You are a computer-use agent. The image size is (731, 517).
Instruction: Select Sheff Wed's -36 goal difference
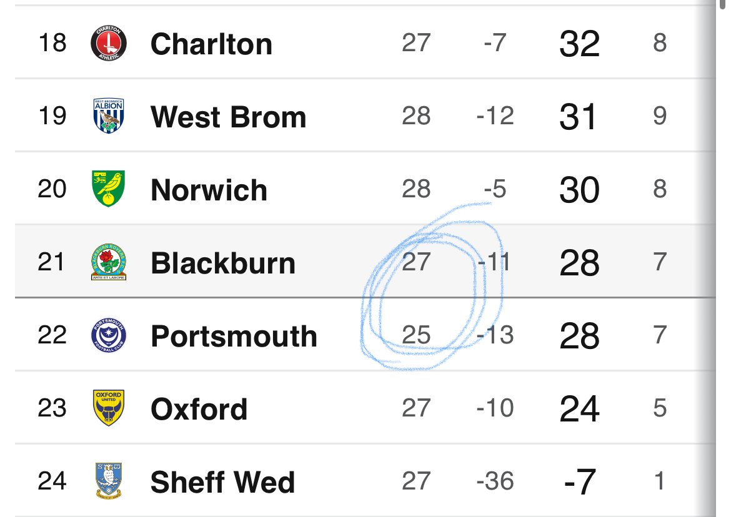495,481
